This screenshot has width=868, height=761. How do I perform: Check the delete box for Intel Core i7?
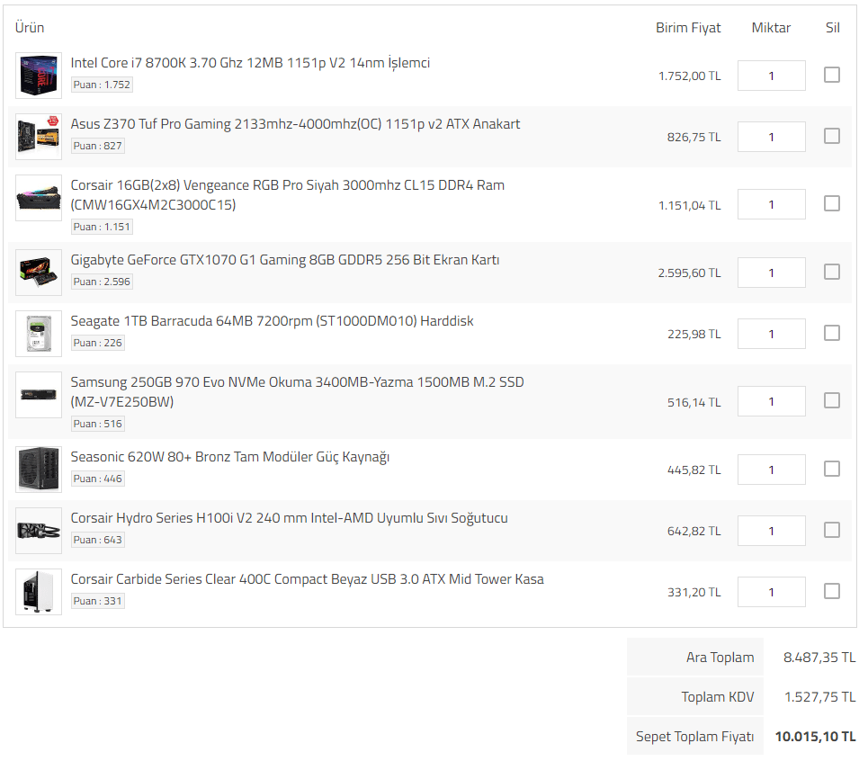point(832,75)
